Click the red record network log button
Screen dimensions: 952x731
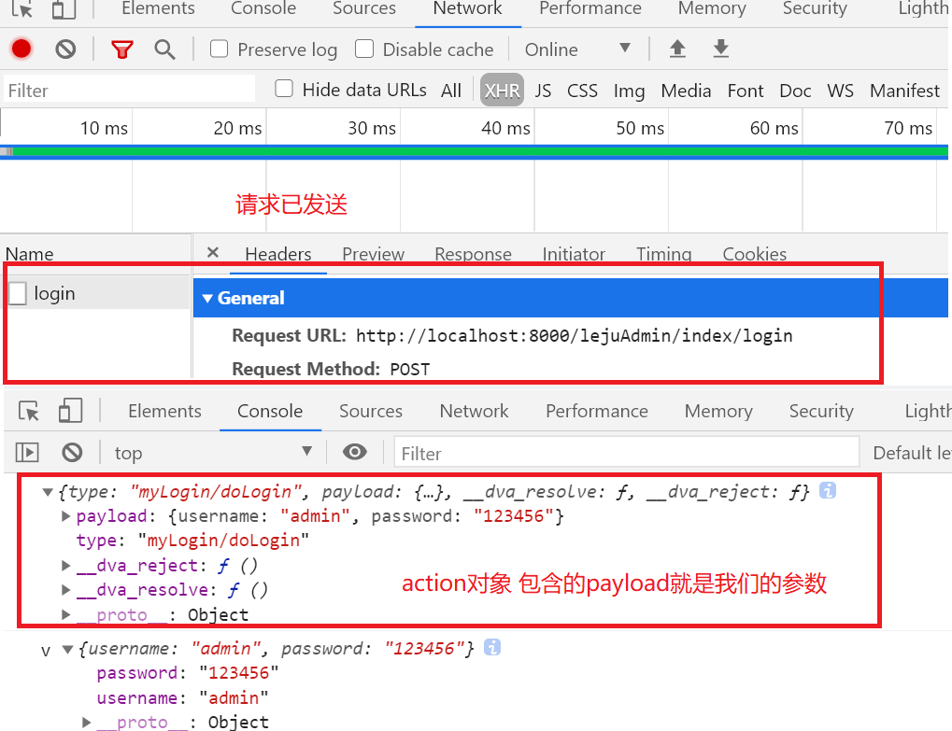[x=21, y=49]
